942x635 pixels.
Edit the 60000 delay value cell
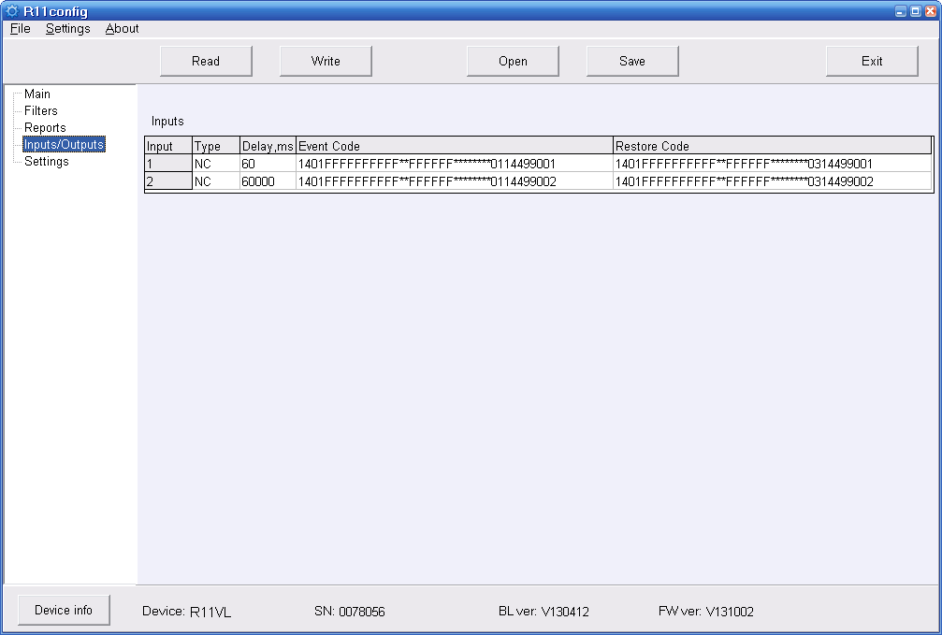(x=268, y=181)
